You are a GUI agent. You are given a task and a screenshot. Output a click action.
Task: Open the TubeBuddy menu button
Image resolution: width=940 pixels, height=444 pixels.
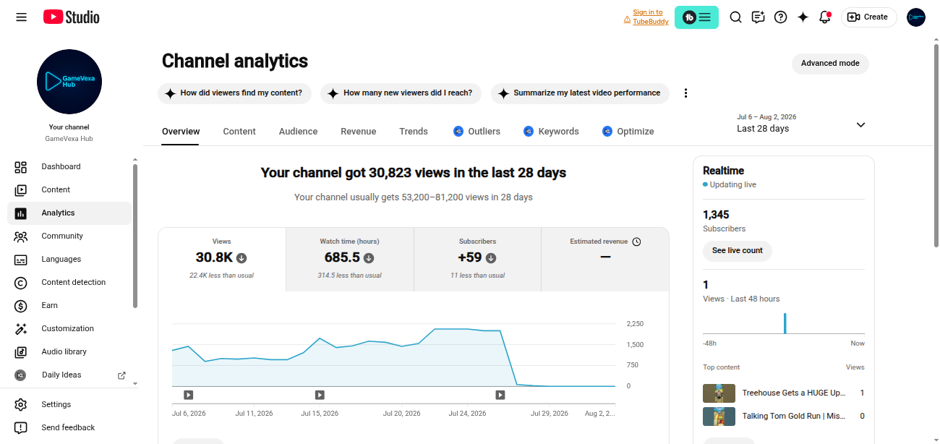[696, 17]
